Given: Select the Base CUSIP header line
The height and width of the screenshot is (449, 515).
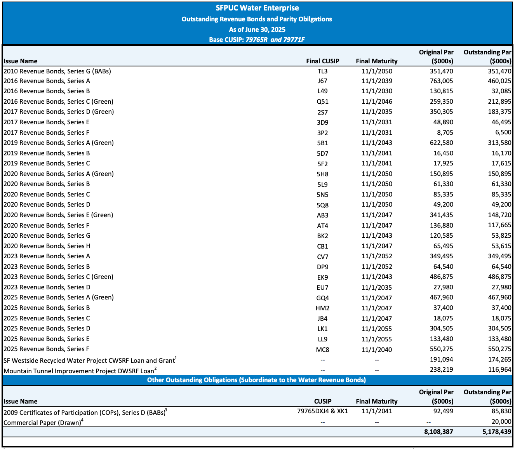Looking at the screenshot, I should (257, 40).
